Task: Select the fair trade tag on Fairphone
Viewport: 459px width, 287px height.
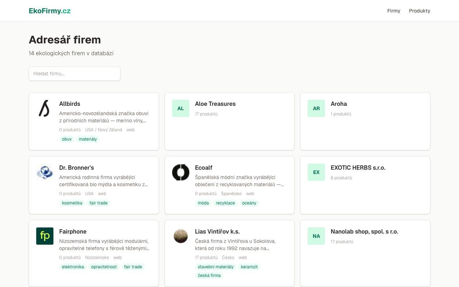Action: pyautogui.click(x=133, y=267)
